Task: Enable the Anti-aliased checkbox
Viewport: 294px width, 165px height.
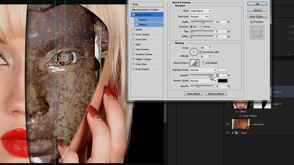Action: pos(204,63)
